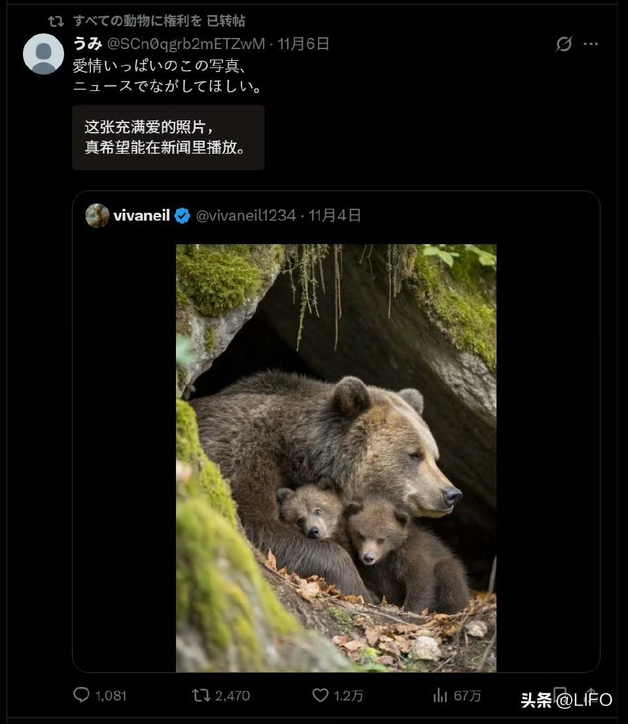Click the @SCn0qgrb2mETZwM handle
Screen dimensions: 628x724
pyautogui.click(x=186, y=44)
